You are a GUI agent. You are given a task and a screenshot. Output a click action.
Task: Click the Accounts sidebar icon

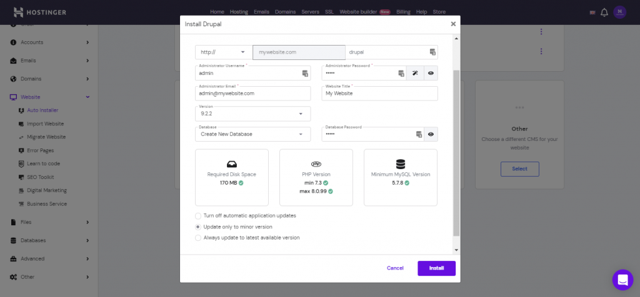pyautogui.click(x=13, y=42)
